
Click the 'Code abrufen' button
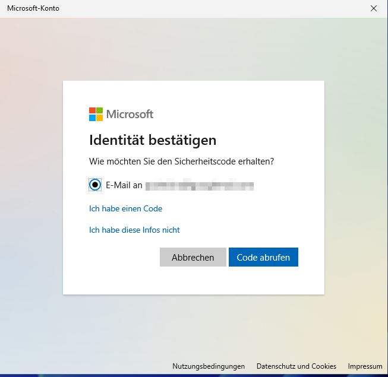(x=263, y=257)
